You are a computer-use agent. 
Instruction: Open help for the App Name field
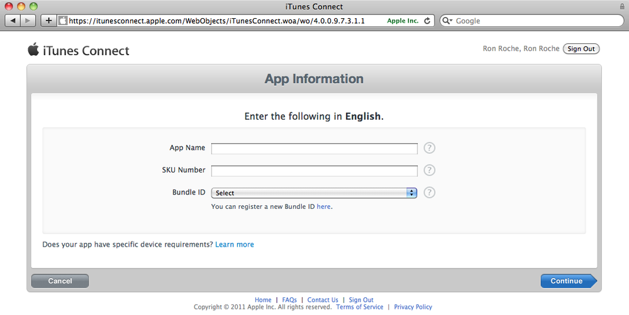tap(429, 147)
